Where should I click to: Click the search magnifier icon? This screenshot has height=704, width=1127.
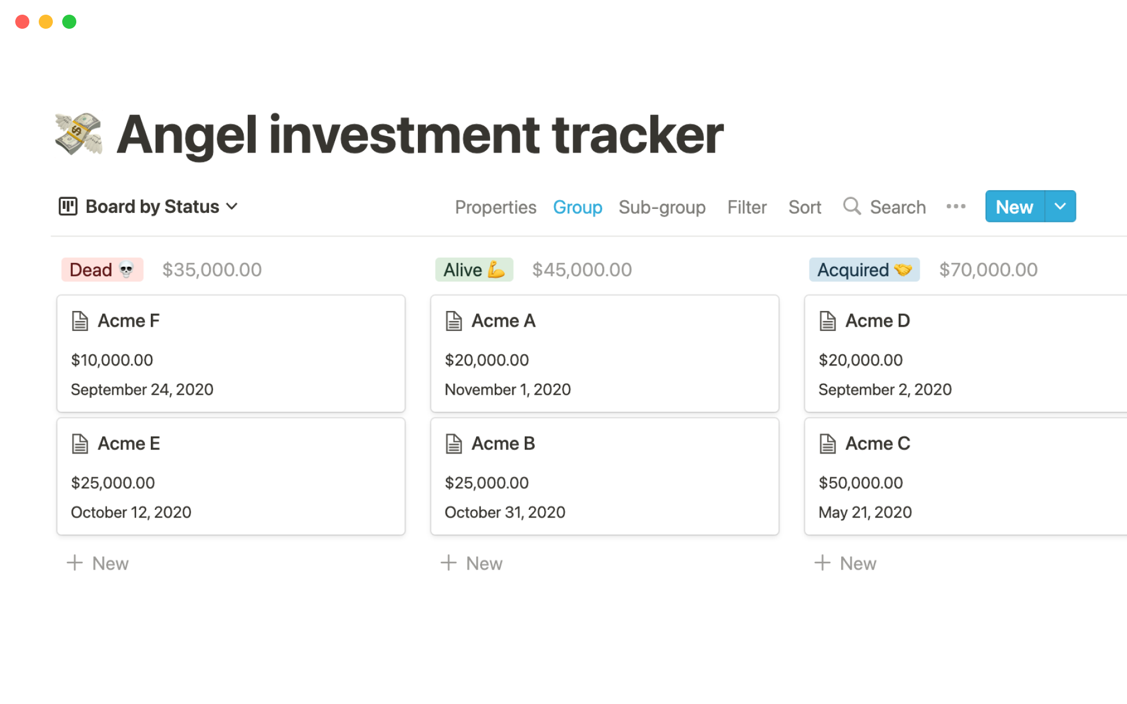[852, 207]
